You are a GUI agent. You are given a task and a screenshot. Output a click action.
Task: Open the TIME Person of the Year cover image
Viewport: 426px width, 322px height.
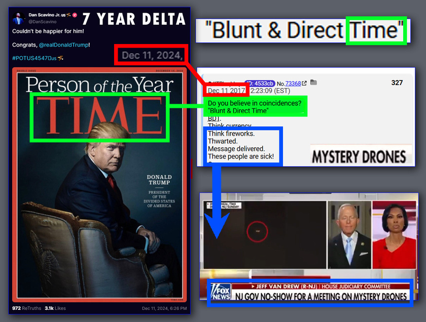(x=99, y=185)
